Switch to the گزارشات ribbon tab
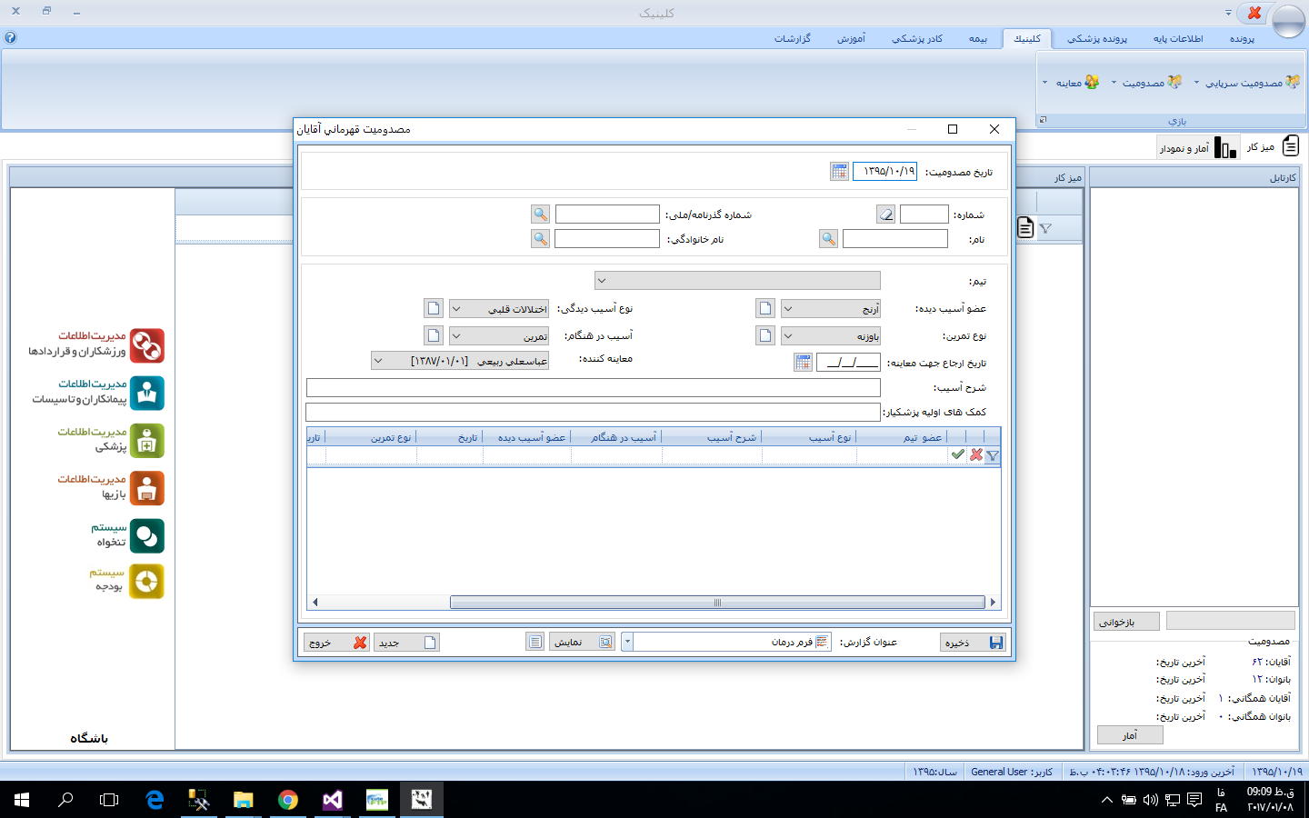1309x818 pixels. [792, 38]
